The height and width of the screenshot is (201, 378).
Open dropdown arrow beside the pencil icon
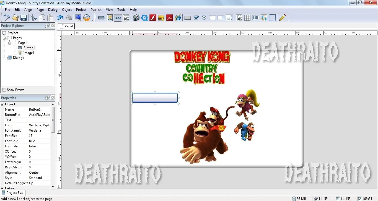288,20
